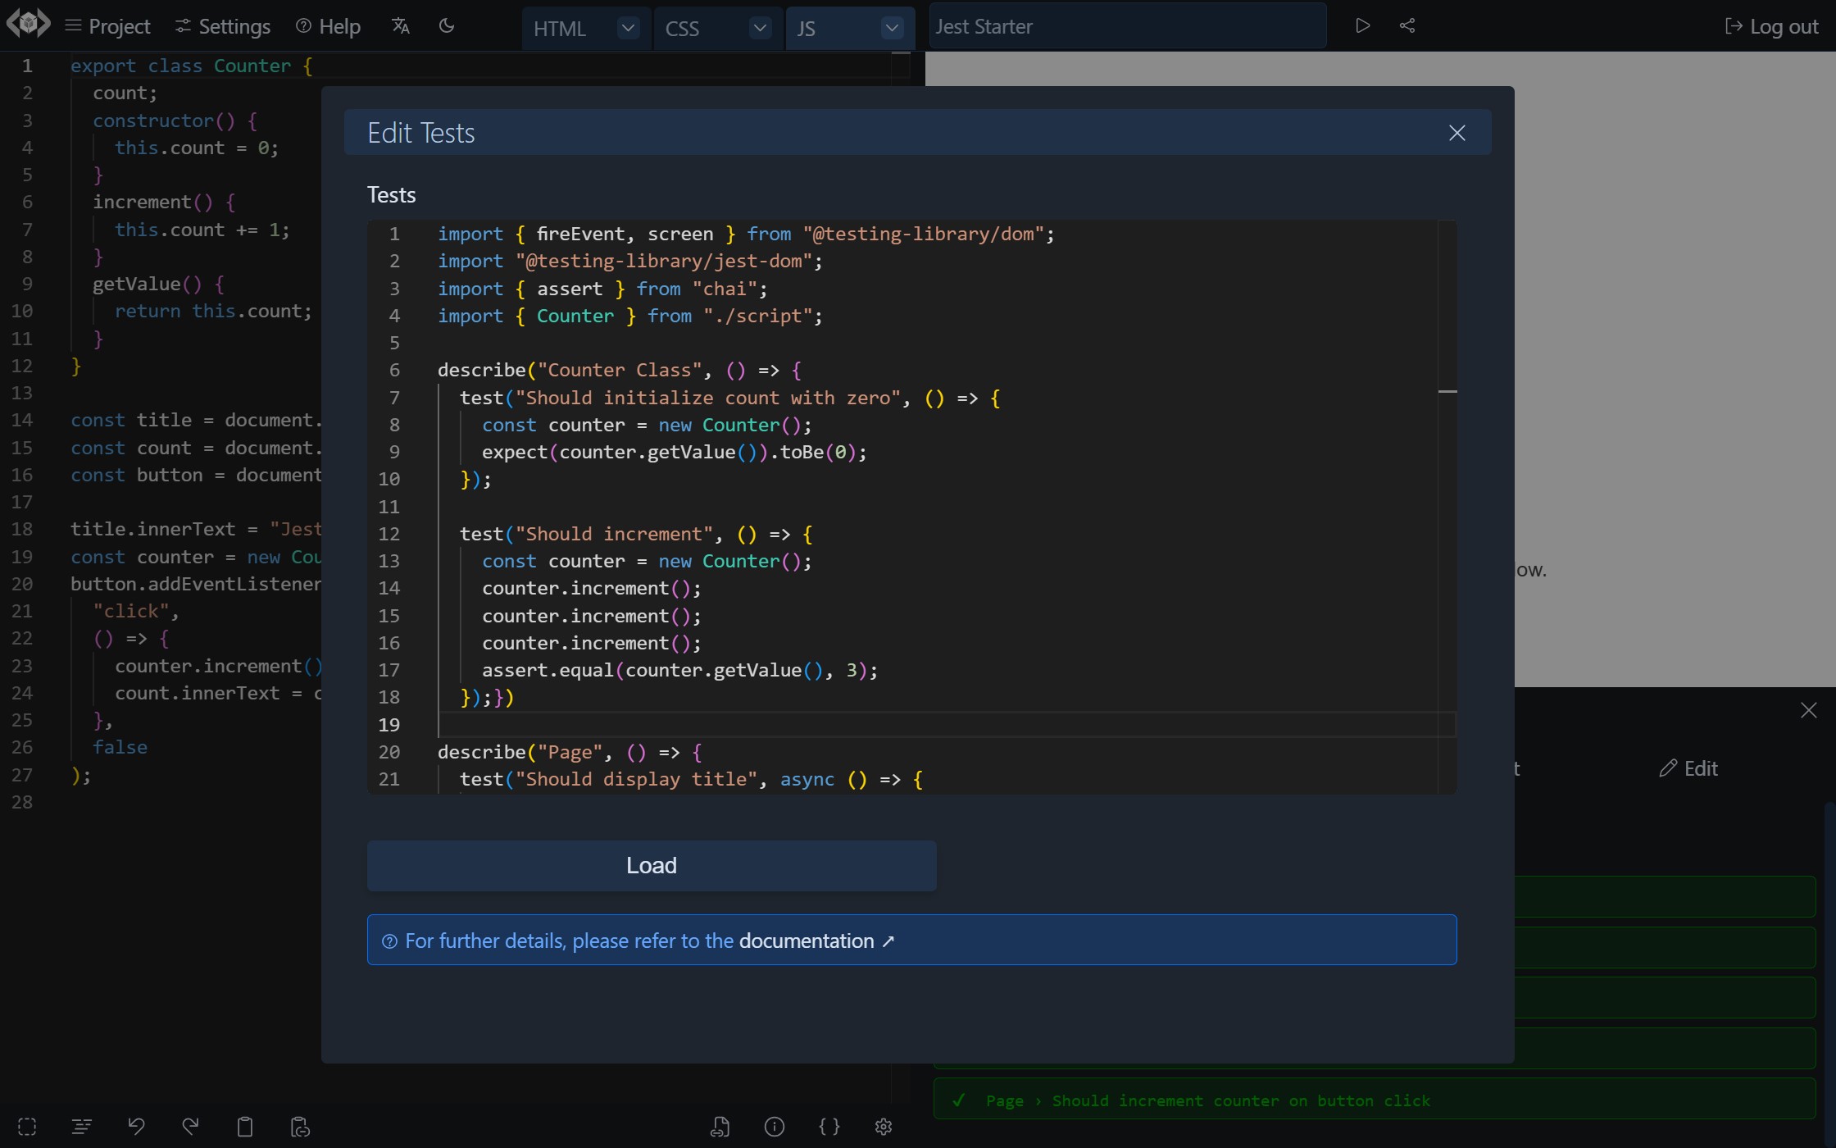Expand the HTML panel dropdown
Viewport: 1836px width, 1148px height.
click(x=628, y=27)
